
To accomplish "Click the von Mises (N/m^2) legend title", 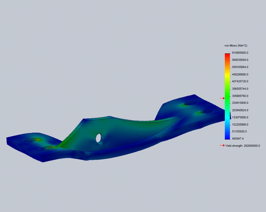I will pos(236,46).
